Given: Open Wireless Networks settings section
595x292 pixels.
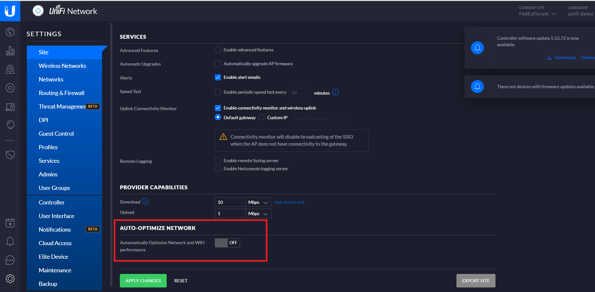Looking at the screenshot, I should tap(62, 66).
